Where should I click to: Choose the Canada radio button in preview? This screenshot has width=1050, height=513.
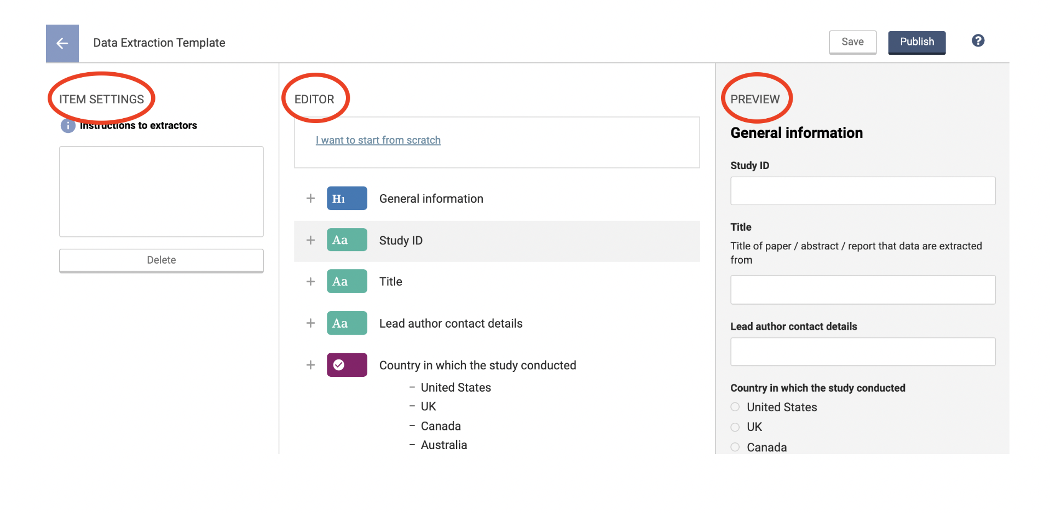click(735, 447)
